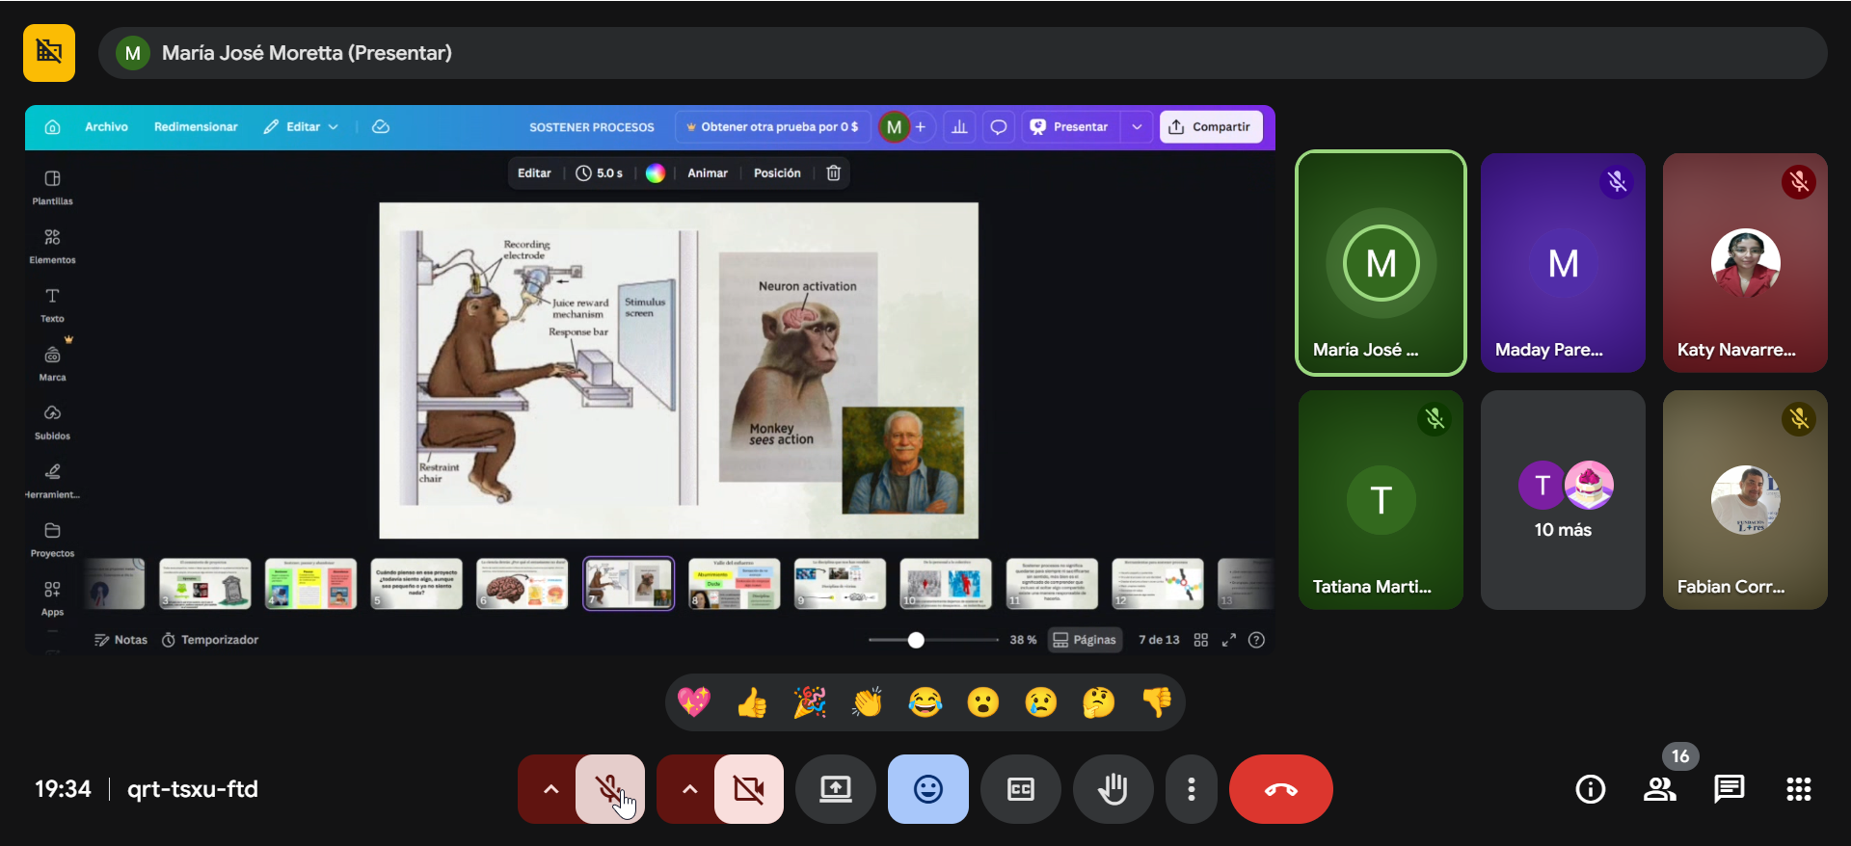Show the participants list
The image size is (1851, 846).
pyautogui.click(x=1659, y=789)
